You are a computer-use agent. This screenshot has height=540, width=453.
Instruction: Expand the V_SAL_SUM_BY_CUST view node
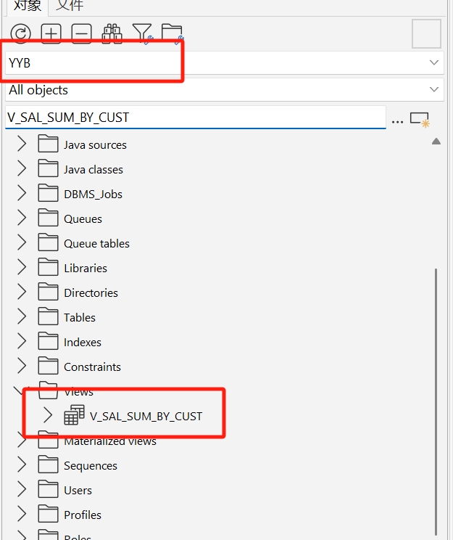click(48, 416)
